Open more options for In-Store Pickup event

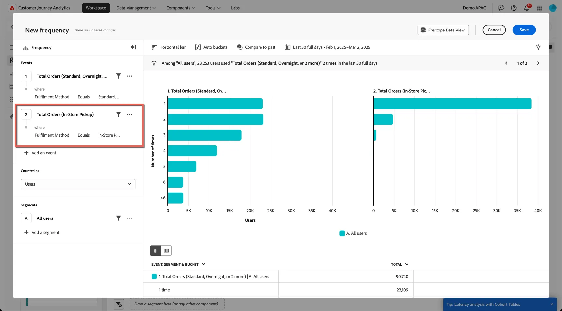point(130,114)
